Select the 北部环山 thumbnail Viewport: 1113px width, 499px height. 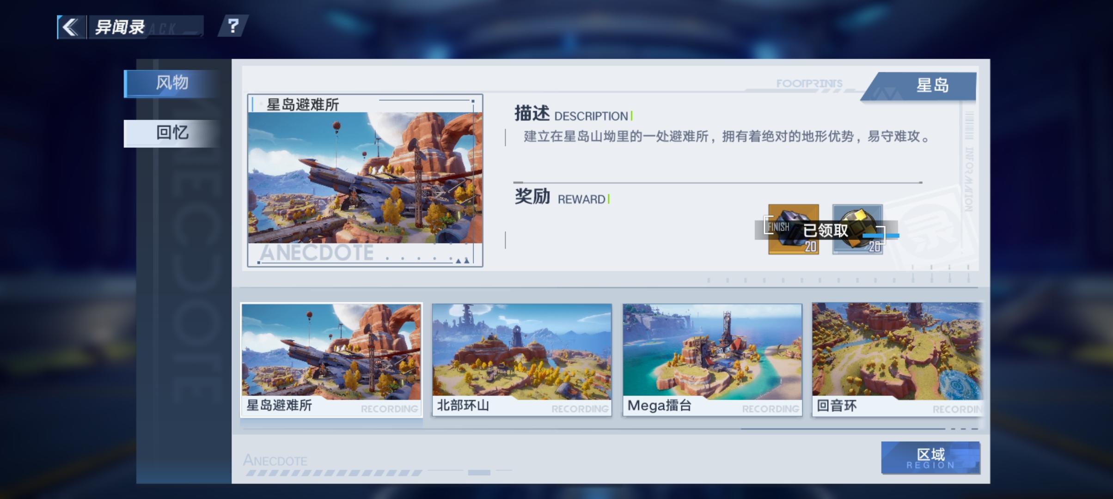[522, 359]
